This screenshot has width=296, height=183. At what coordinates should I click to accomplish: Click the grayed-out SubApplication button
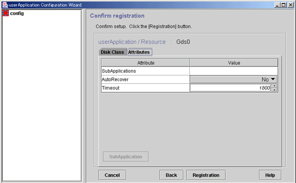click(x=126, y=156)
